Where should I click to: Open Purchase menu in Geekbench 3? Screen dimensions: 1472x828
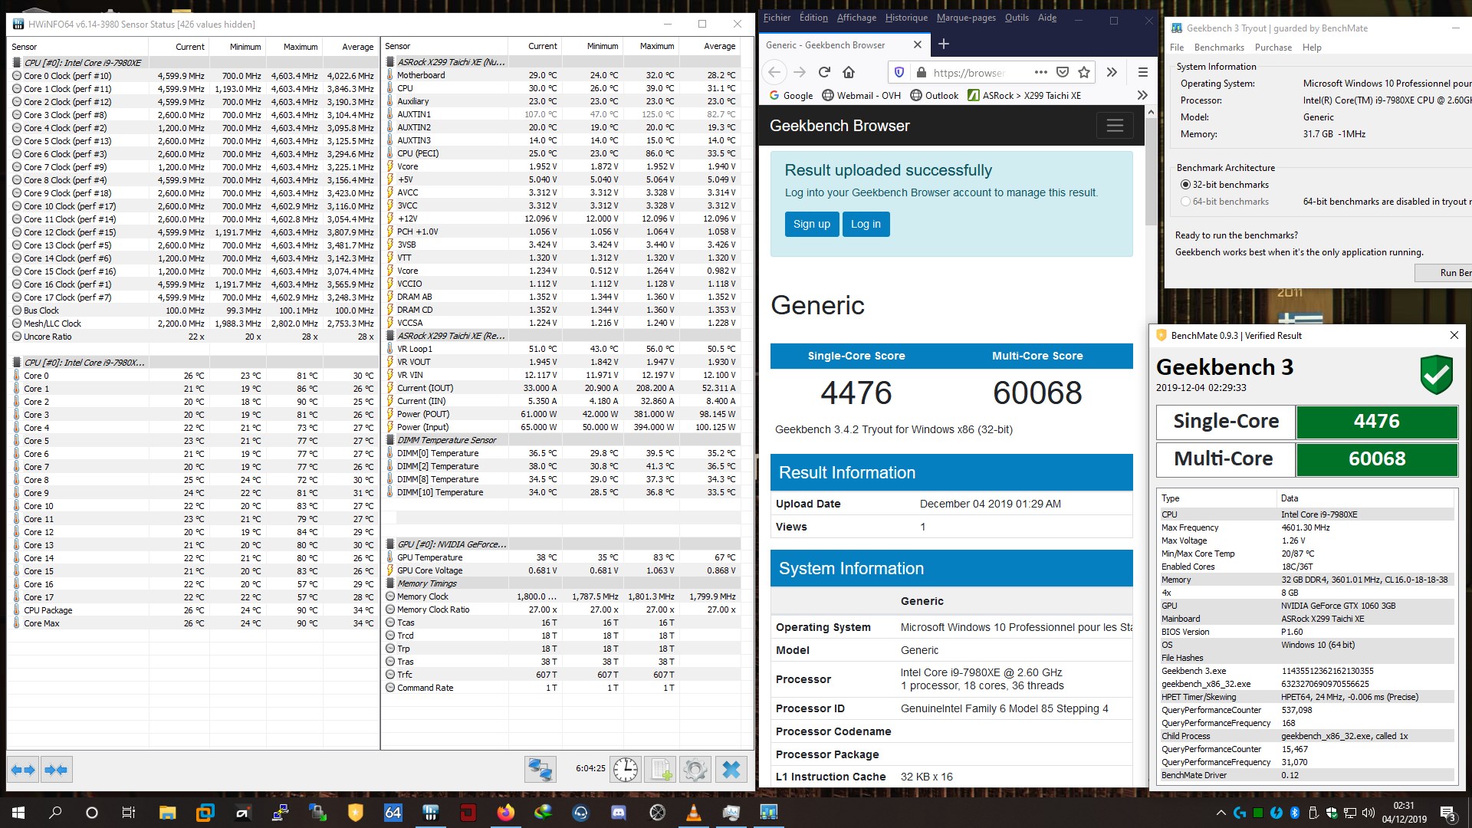pyautogui.click(x=1273, y=48)
